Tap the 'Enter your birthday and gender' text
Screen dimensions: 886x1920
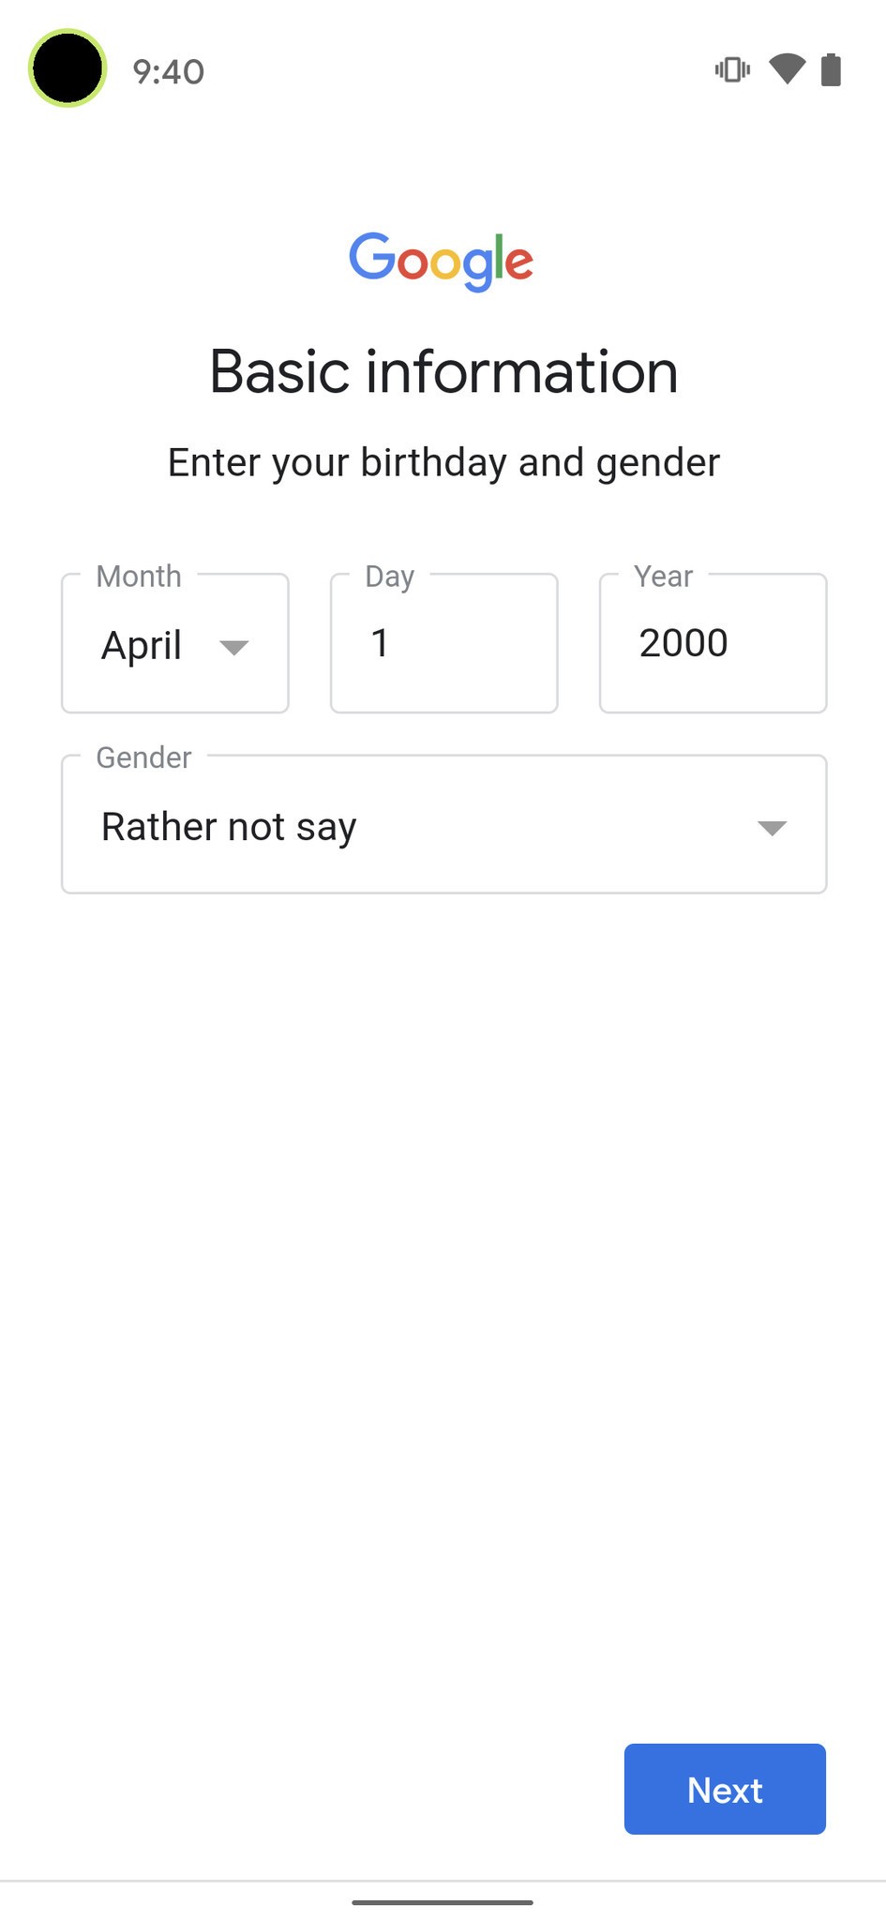[x=443, y=462]
